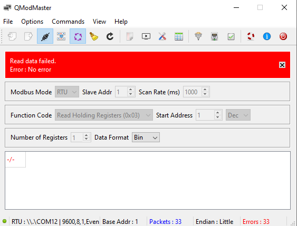Click the Read/Write single request icon
The image size is (297, 226).
[x=61, y=36]
